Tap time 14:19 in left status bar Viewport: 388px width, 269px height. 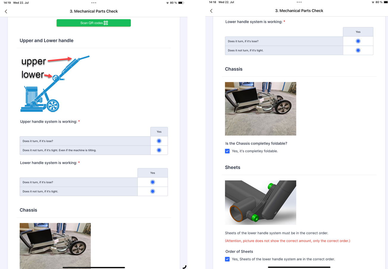tap(7, 3)
